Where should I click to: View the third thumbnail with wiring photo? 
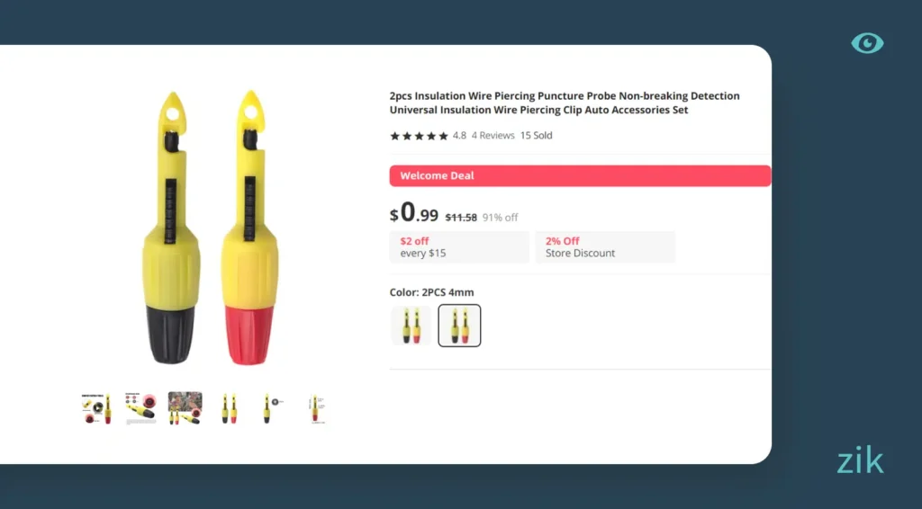click(x=185, y=407)
